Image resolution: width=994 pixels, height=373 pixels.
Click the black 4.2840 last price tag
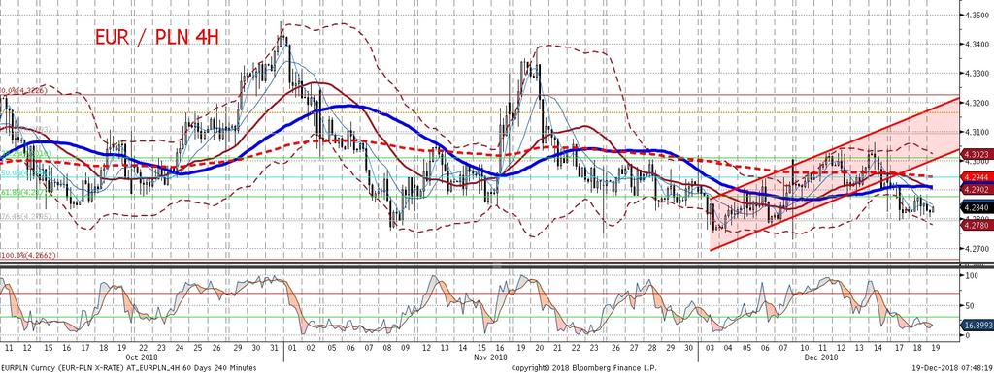tap(977, 206)
